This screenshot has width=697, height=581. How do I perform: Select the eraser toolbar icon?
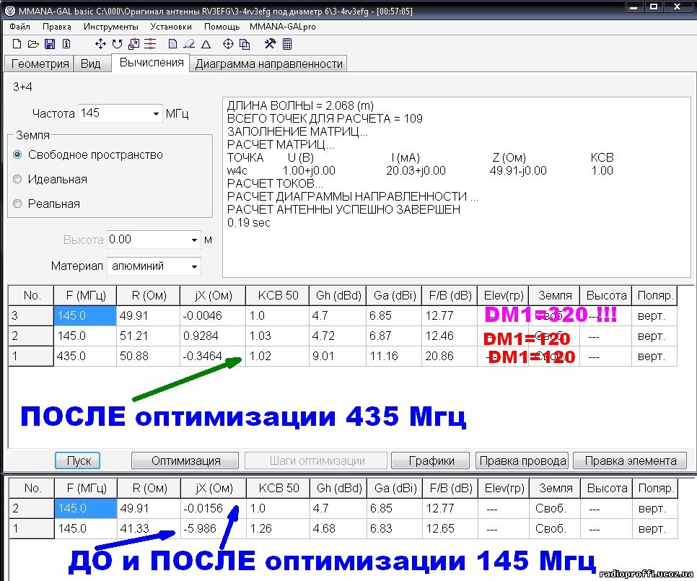(x=189, y=43)
